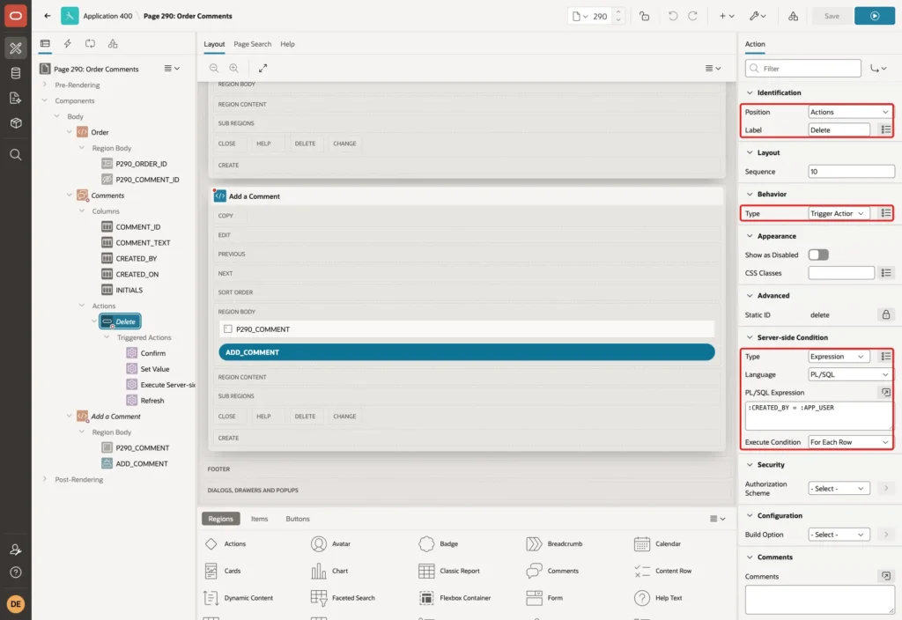902x620 pixels.
Task: Expand the Pre-Rendering tree node
Action: click(x=44, y=85)
